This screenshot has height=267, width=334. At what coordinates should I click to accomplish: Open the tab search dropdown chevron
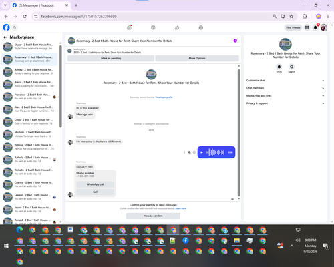tap(5, 5)
